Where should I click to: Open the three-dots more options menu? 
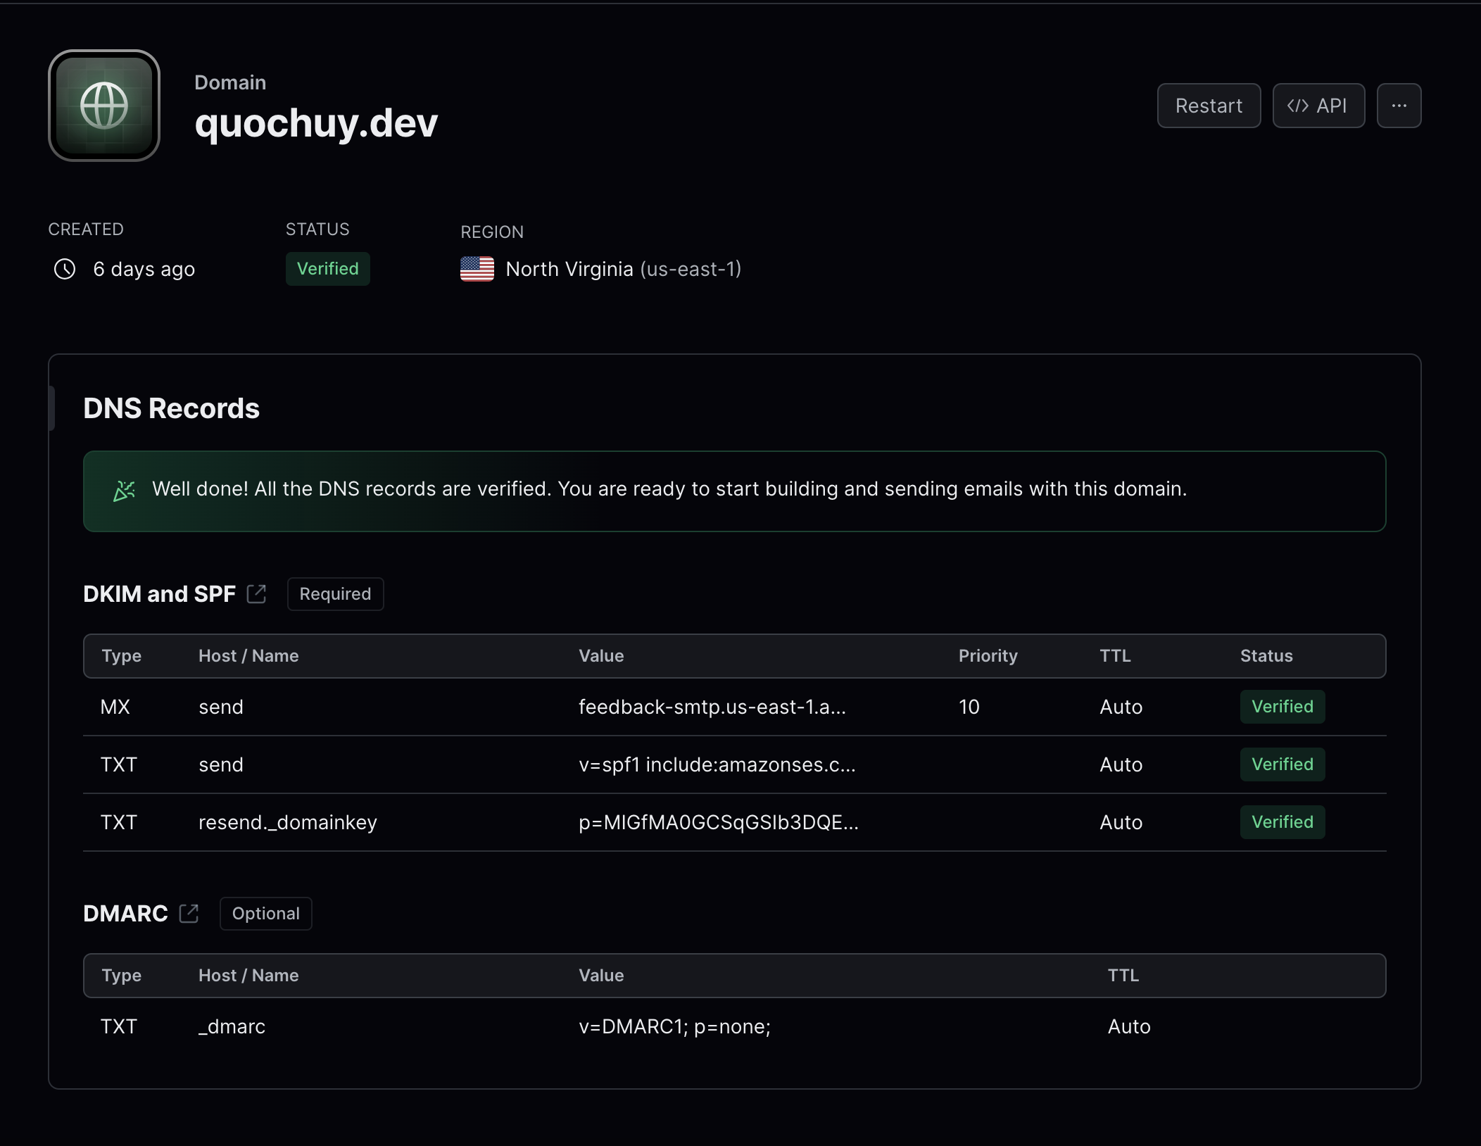tap(1399, 106)
